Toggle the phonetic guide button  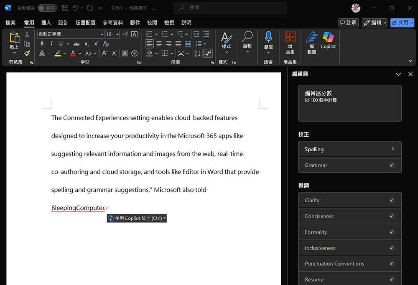pyautogui.click(x=125, y=34)
